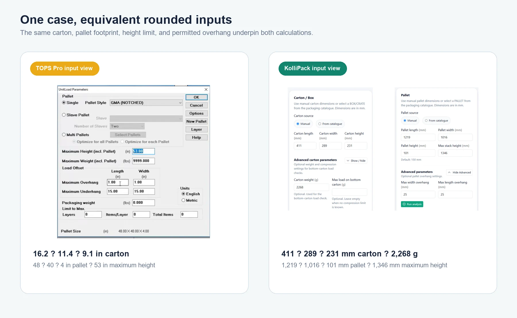The width and height of the screenshot is (517, 318).
Task: Click the TOPS Pro input view badge
Action: 65,68
